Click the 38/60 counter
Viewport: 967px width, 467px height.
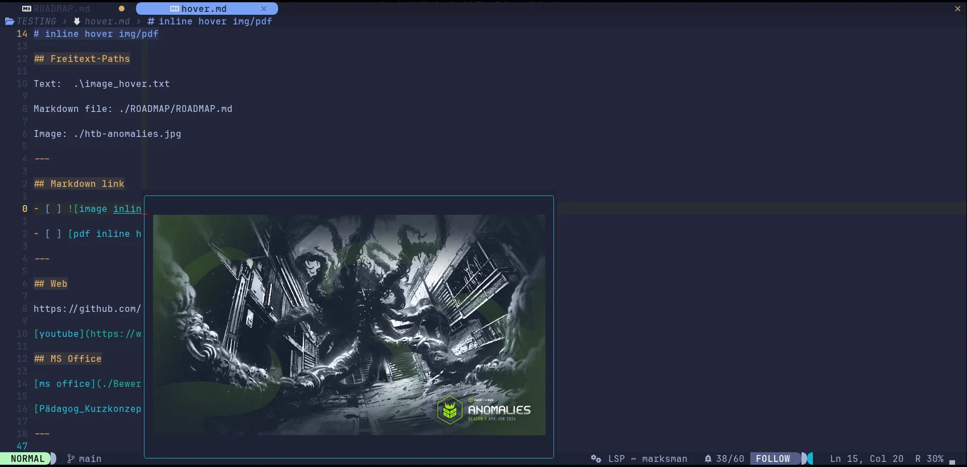(x=730, y=458)
